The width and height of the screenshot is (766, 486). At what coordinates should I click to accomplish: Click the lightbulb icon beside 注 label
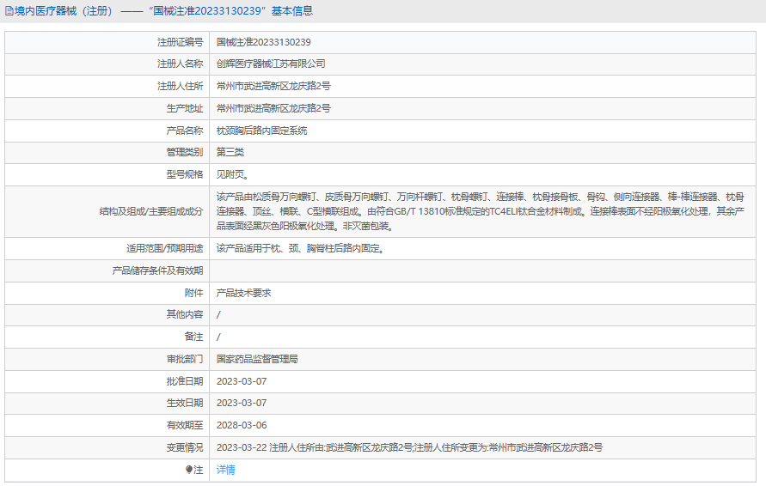(189, 470)
